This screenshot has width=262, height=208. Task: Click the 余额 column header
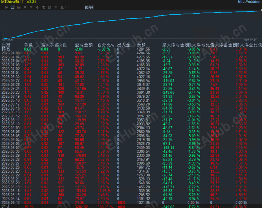(x=141, y=45)
